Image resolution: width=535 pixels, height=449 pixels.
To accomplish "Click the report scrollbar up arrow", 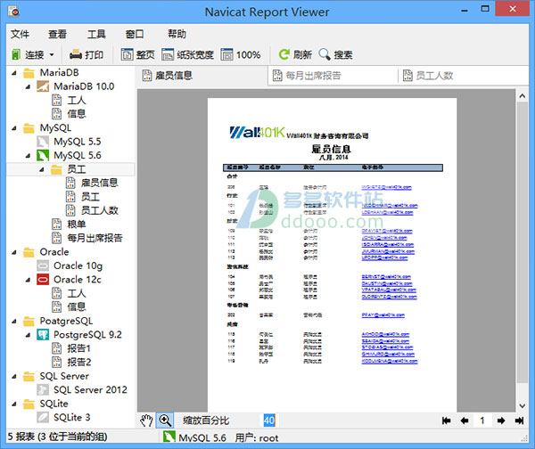I will 522,96.
